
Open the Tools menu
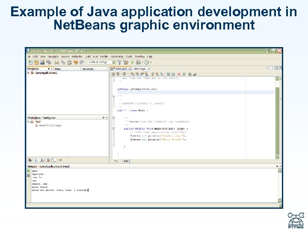[x=129, y=56]
